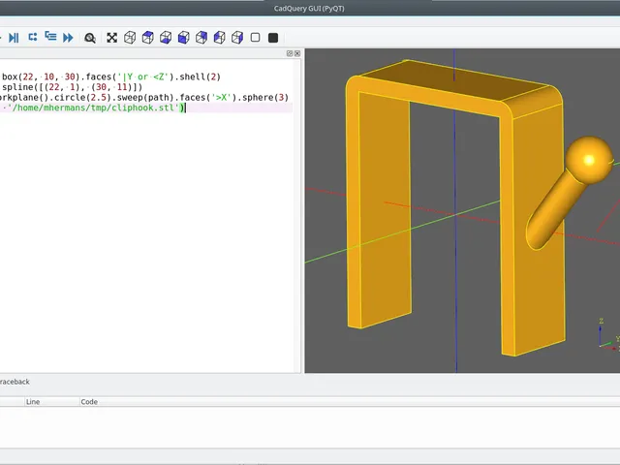This screenshot has width=620, height=465.
Task: Click the Debug play-pause icon
Action: point(14,38)
